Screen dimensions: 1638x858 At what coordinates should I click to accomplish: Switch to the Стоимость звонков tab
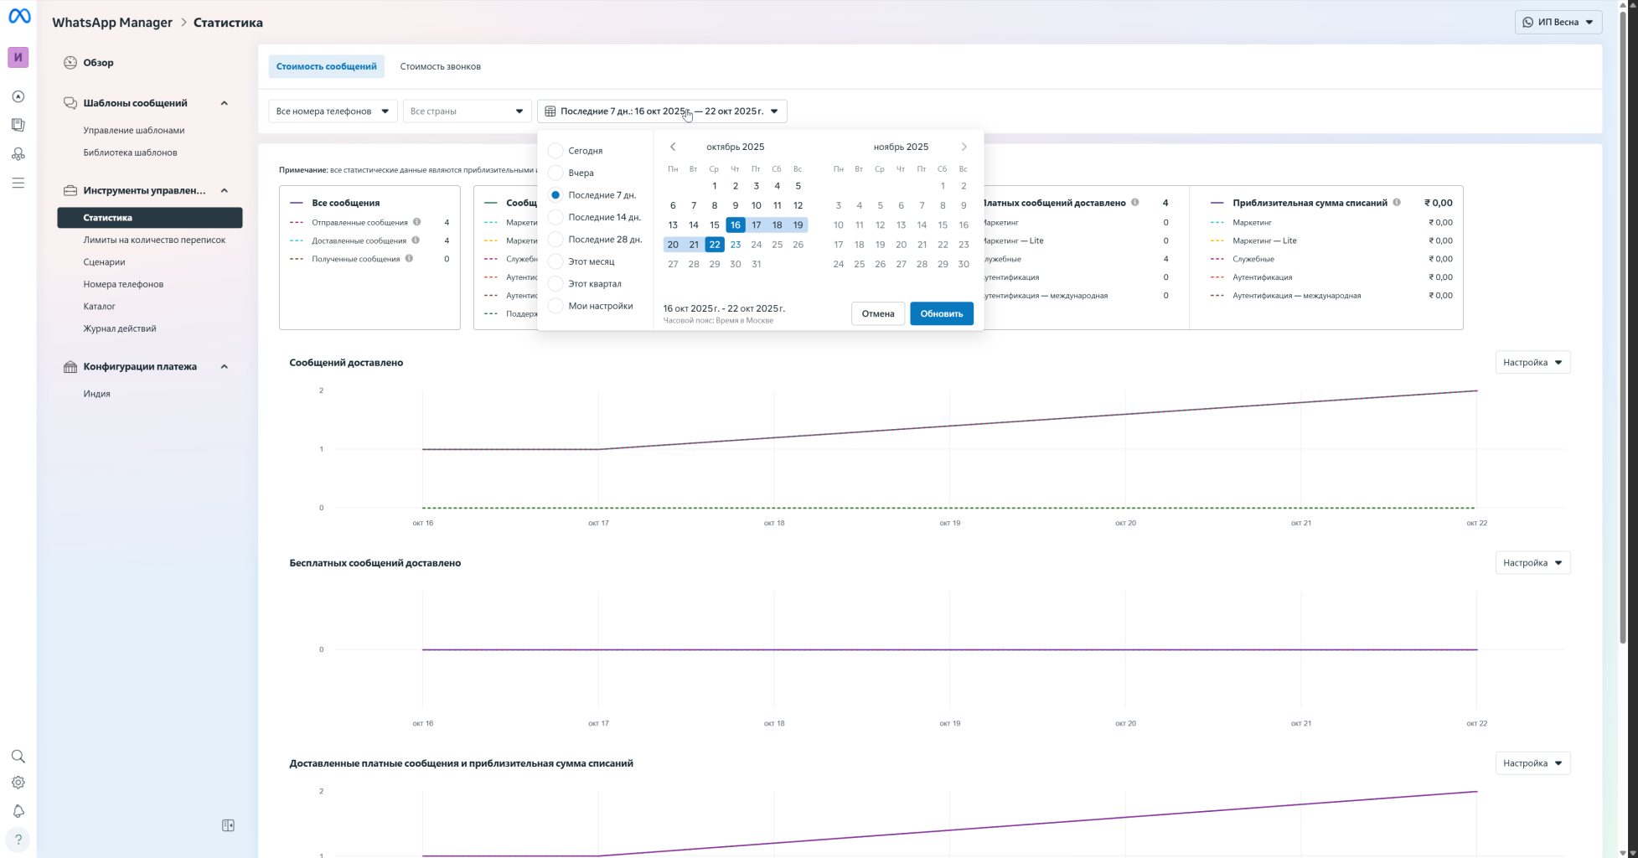click(440, 66)
